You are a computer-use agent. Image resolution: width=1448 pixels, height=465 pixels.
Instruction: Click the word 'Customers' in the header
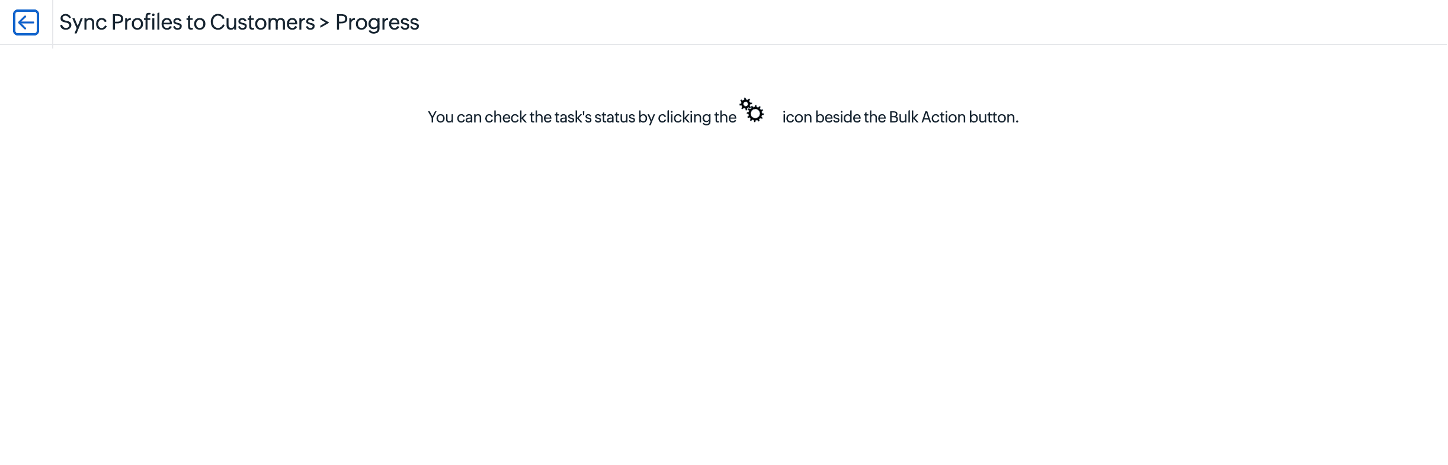tap(262, 22)
